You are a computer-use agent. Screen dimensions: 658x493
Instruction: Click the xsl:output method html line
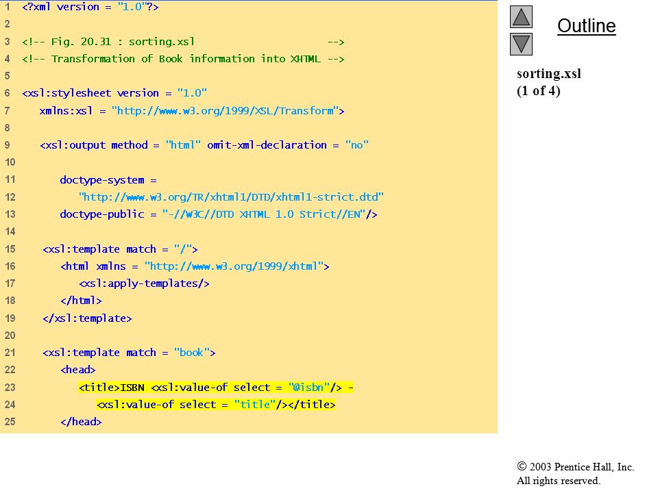coord(204,145)
